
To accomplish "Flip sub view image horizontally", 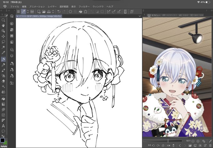I will point(168,145).
